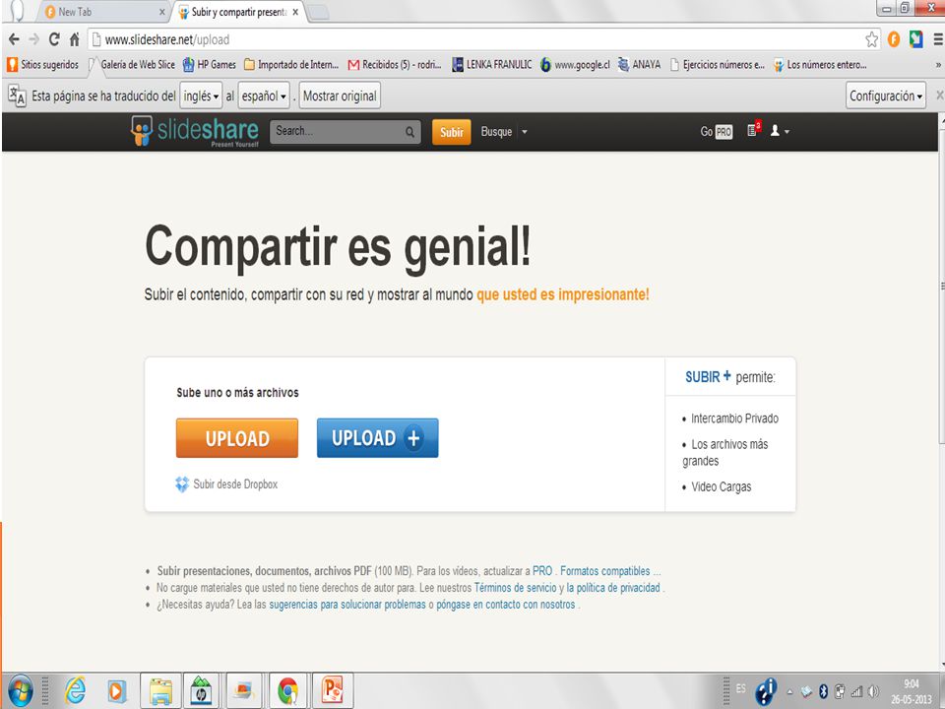Launch Internet Explorer from taskbar

[76, 691]
